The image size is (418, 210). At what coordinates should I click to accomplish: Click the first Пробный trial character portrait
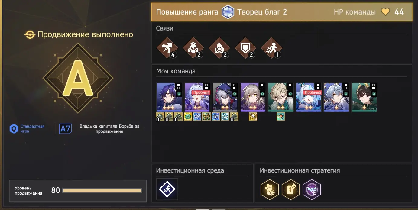coord(197,97)
